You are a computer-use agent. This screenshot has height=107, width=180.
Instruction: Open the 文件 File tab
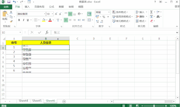pos(6,7)
